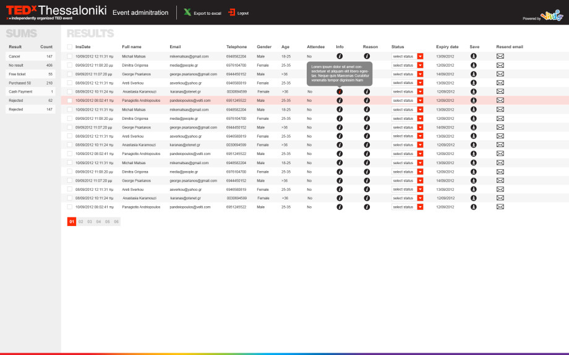The width and height of the screenshot is (569, 355).
Task: Check the box for first Michail Matsas row
Action: [70, 56]
